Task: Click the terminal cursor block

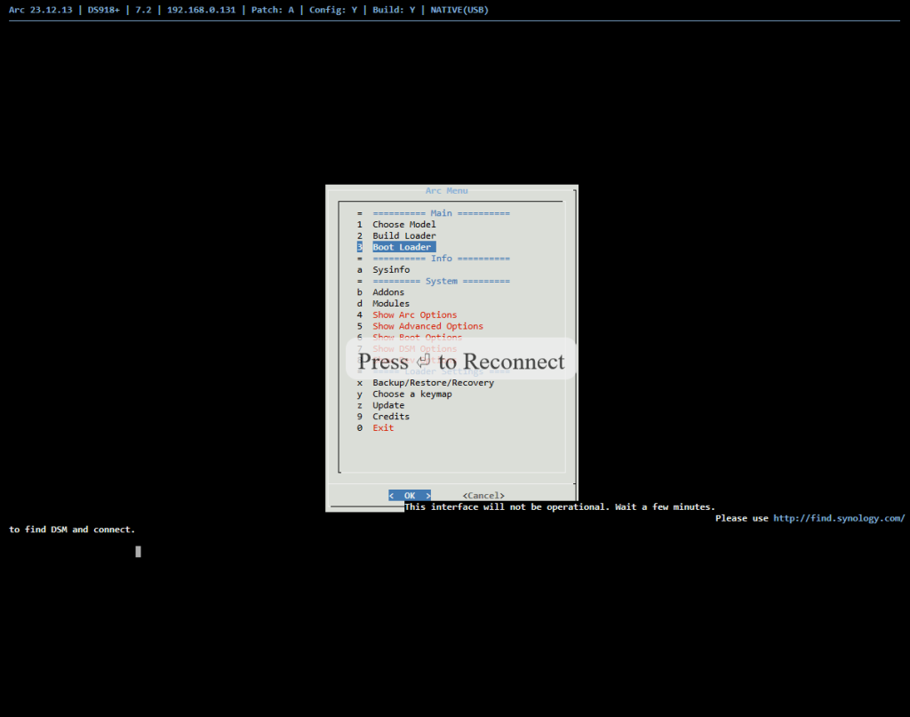Action: (x=138, y=552)
